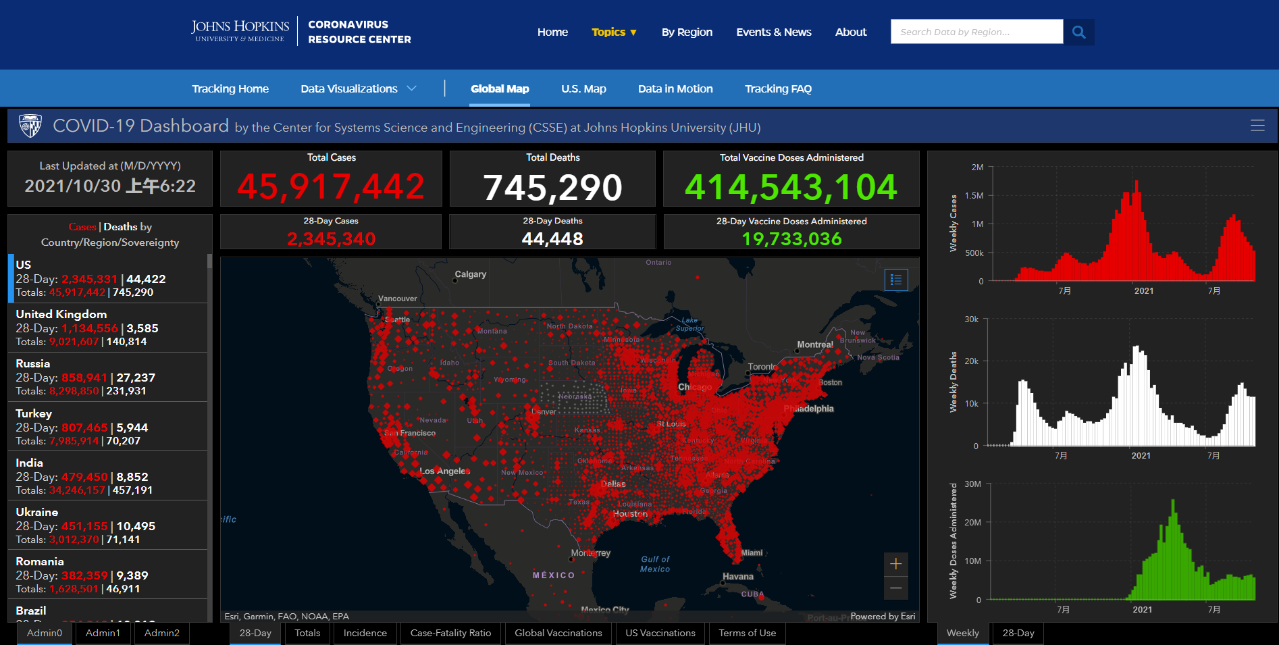
Task: Switch map to Incidence tab
Action: pyautogui.click(x=365, y=634)
